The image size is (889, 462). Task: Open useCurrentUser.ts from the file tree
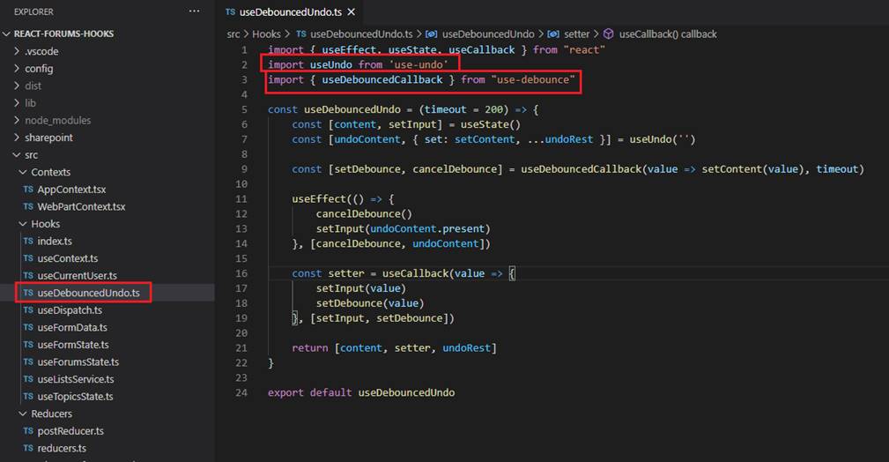77,275
